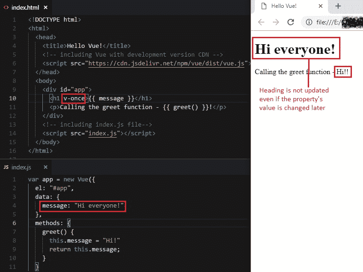Switch to the index.js editor tab
Image resolution: width=363 pixels, height=272 pixels.
25,167
